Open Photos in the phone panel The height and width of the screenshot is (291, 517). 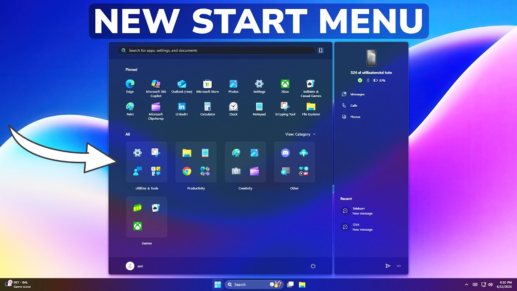[351, 117]
